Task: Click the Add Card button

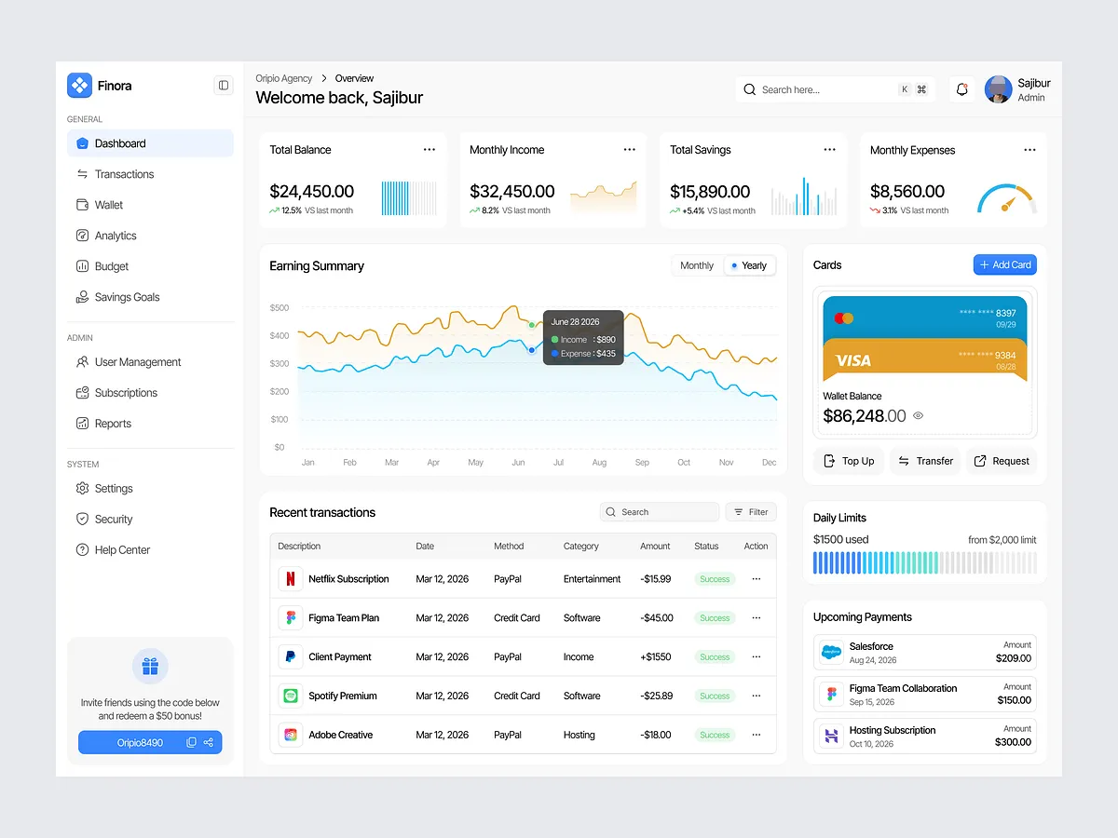Action: 1005,264
